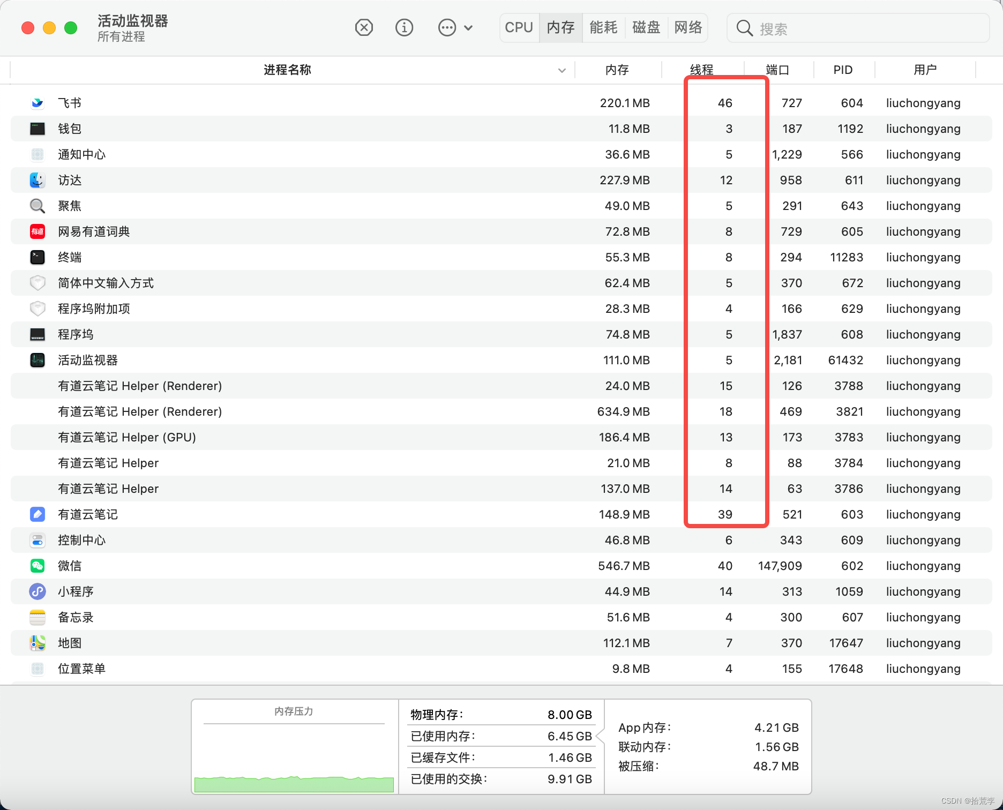Screen dimensions: 1003x810
Task: Click the 简体中文输入方式 shield icon
Action: 38,283
